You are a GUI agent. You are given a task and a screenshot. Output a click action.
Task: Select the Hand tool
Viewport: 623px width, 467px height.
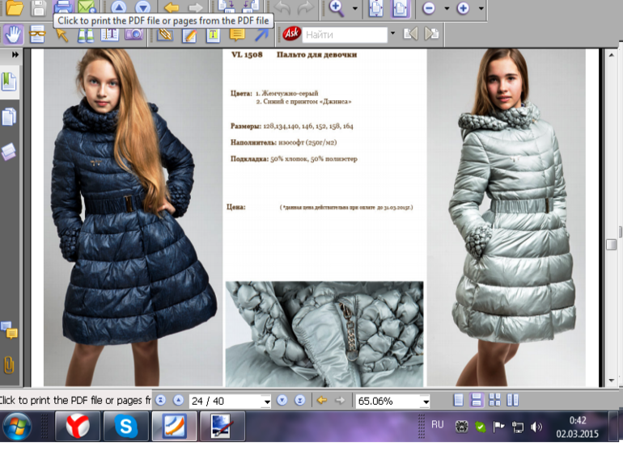13,34
